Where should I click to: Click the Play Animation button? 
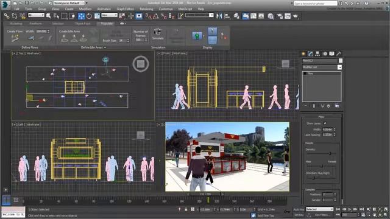tap(350, 209)
